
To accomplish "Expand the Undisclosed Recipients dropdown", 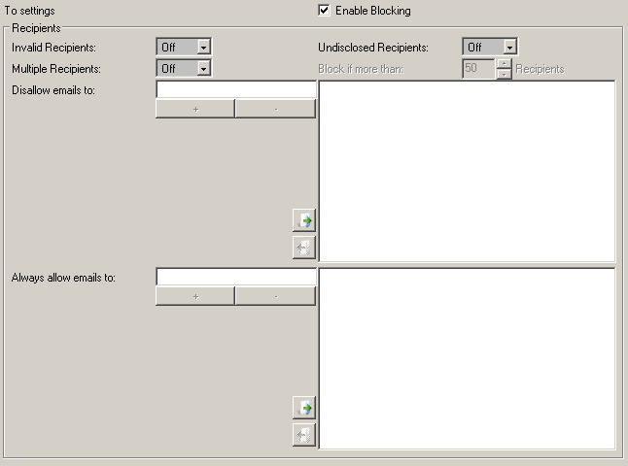I will click(x=509, y=47).
